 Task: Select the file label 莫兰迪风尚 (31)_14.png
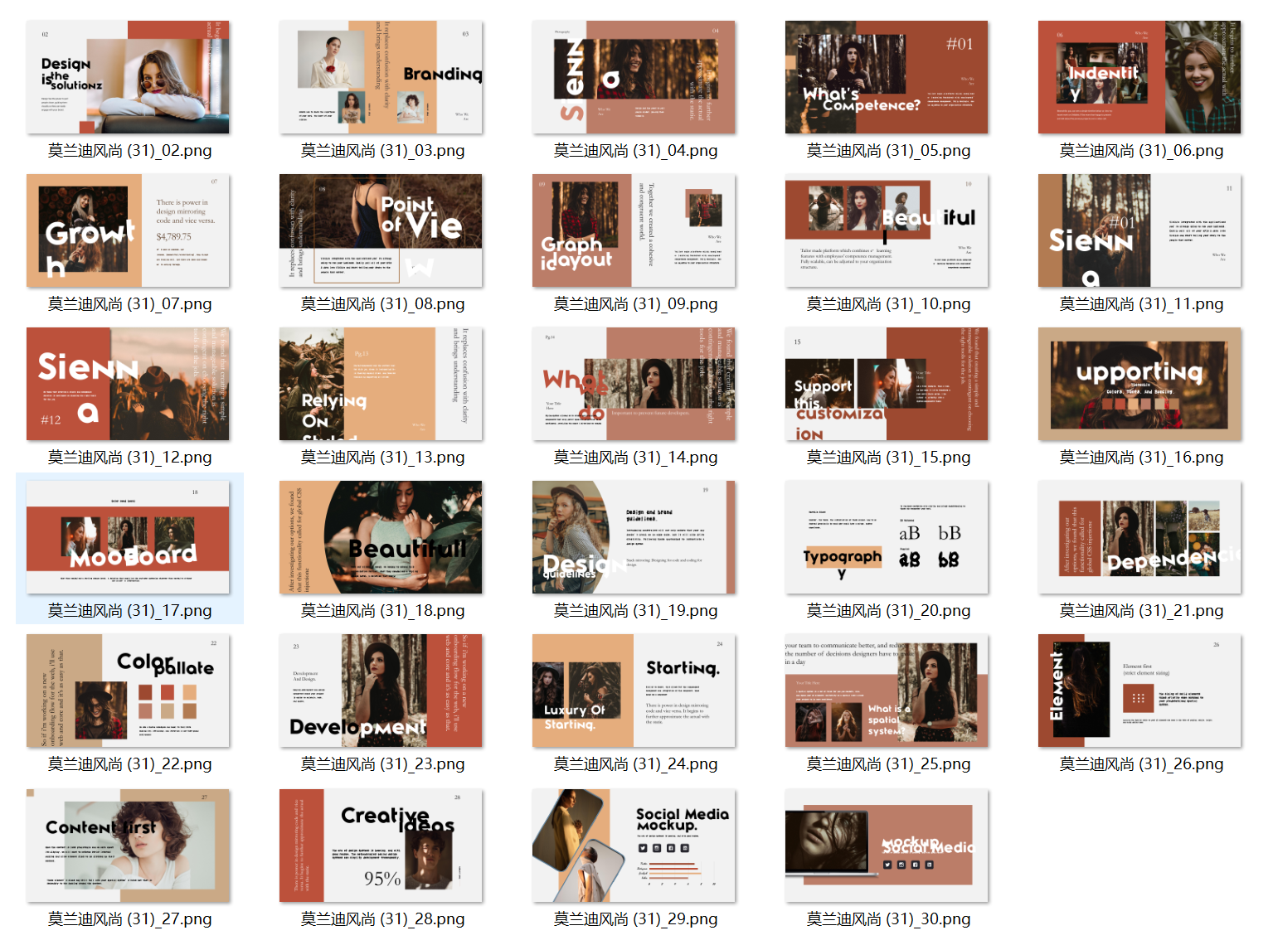pos(635,457)
